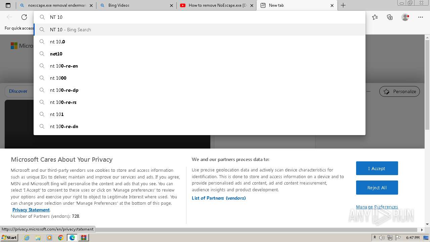Open the Discover feed tab
430x242 pixels.
(x=18, y=91)
